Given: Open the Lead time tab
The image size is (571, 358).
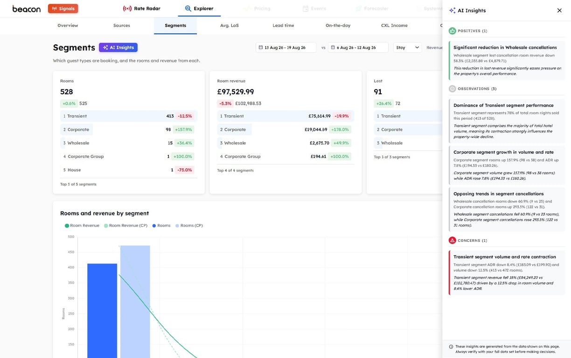Looking at the screenshot, I should [284, 26].
